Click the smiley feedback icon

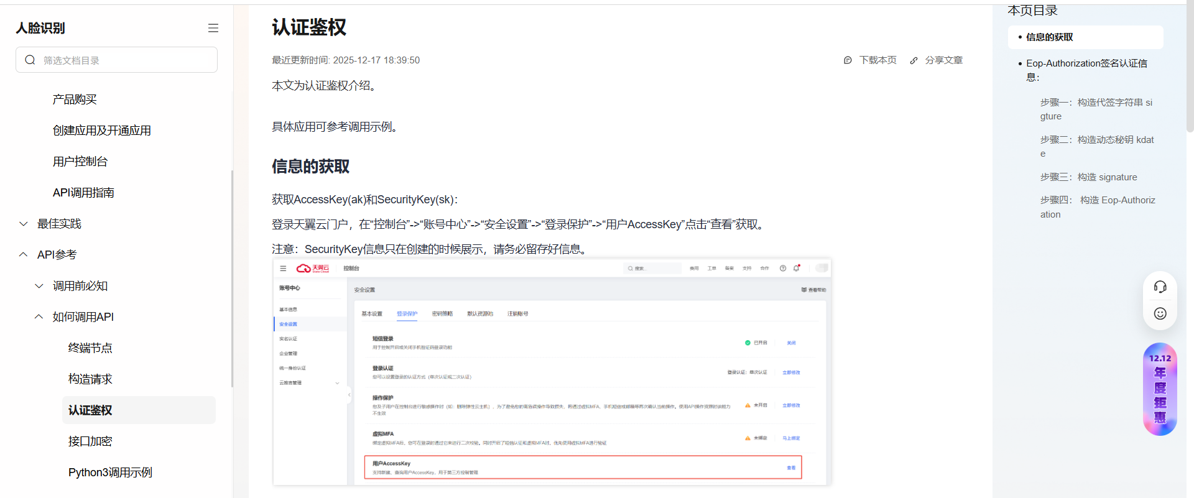coord(1160,313)
